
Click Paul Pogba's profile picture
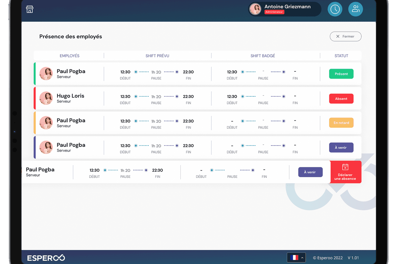click(46, 74)
